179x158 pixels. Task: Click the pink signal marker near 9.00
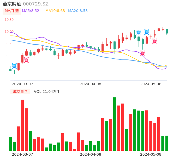(143, 53)
